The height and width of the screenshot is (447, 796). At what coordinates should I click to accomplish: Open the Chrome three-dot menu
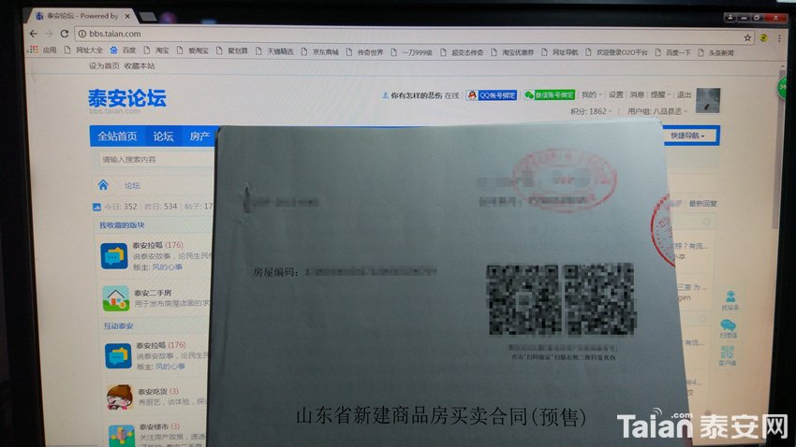(779, 38)
